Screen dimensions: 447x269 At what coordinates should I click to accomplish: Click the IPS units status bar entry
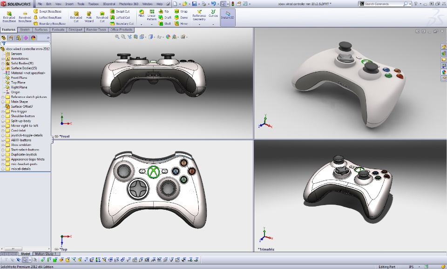pos(411,267)
